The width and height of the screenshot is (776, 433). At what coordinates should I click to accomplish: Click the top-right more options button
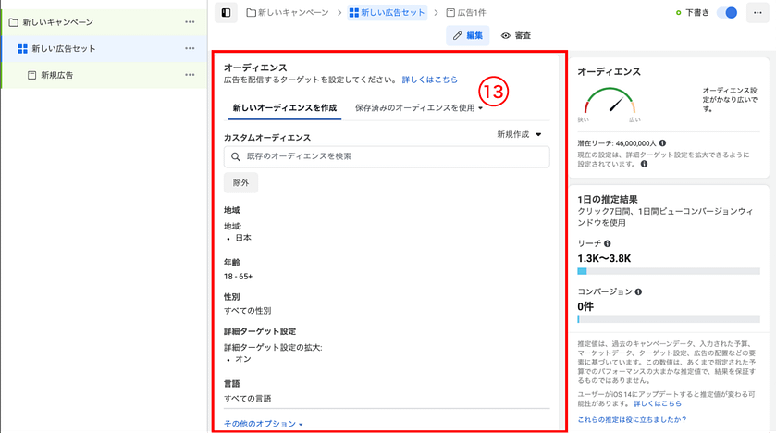click(759, 13)
